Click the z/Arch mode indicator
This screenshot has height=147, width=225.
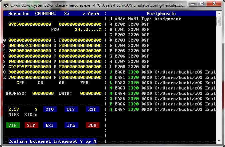pos(91,14)
